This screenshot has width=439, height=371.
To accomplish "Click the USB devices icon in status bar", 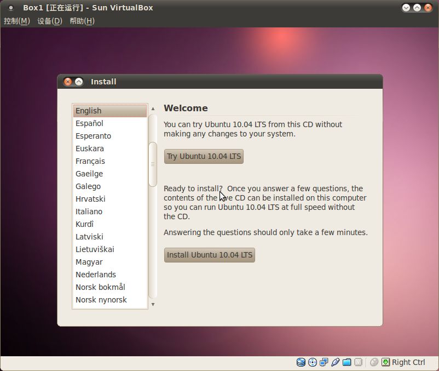I will pyautogui.click(x=335, y=362).
